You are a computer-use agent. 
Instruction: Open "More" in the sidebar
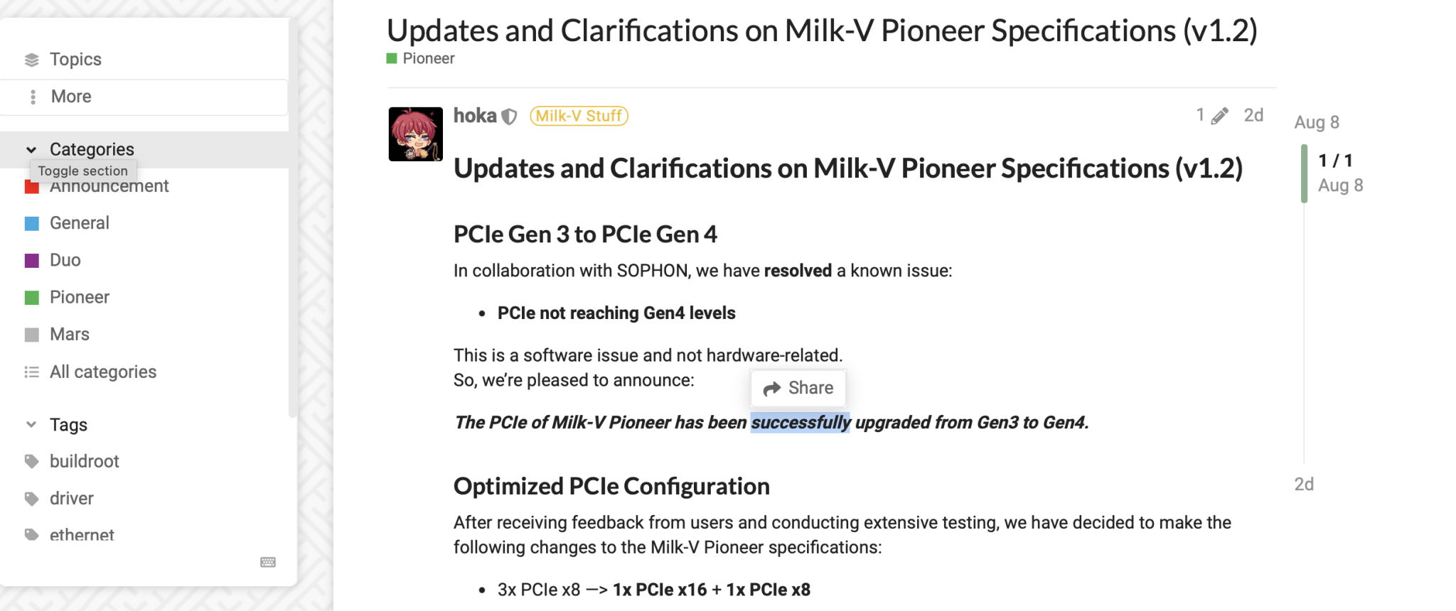click(70, 97)
